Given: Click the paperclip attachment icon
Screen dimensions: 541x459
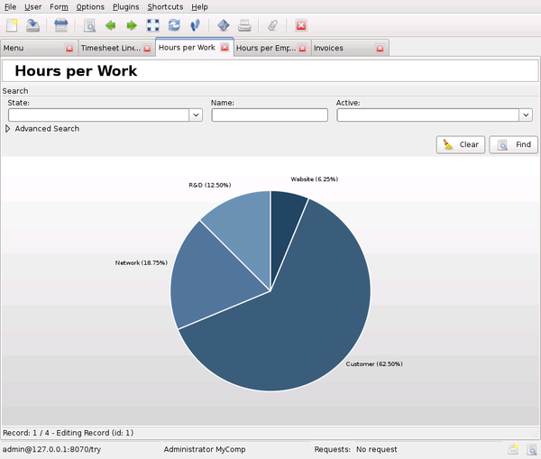Looking at the screenshot, I should pyautogui.click(x=272, y=25).
